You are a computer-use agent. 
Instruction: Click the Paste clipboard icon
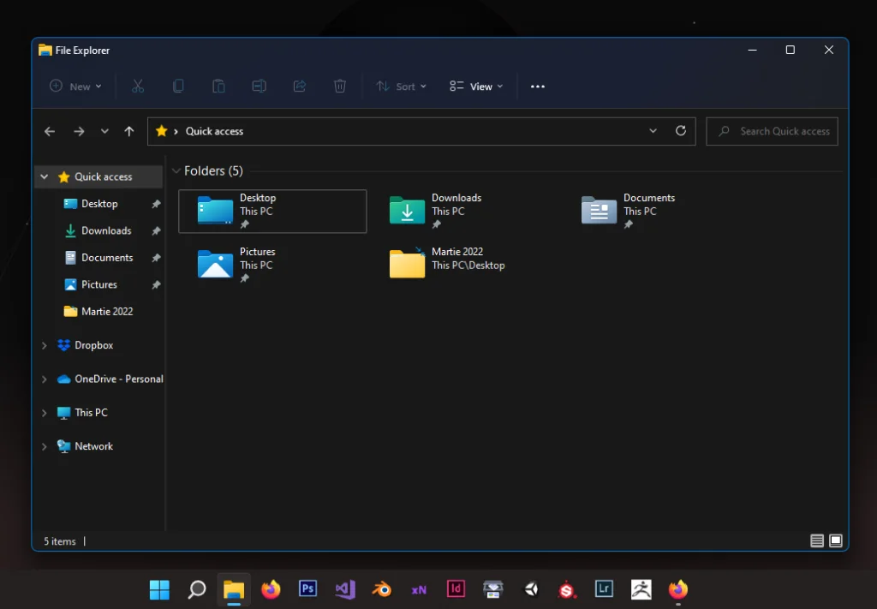pos(218,86)
